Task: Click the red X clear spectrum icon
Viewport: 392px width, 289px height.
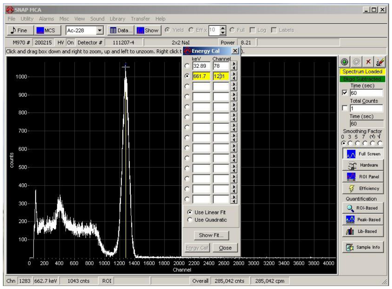Action: coord(368,62)
